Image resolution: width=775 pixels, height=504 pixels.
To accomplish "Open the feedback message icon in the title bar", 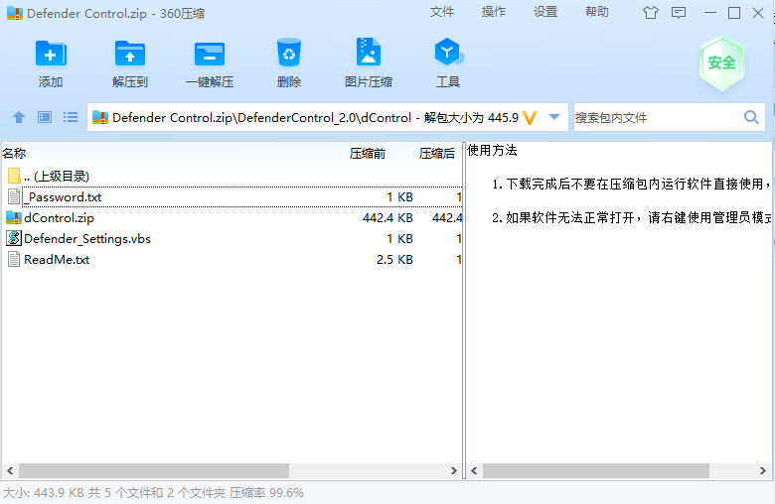I will [x=679, y=13].
